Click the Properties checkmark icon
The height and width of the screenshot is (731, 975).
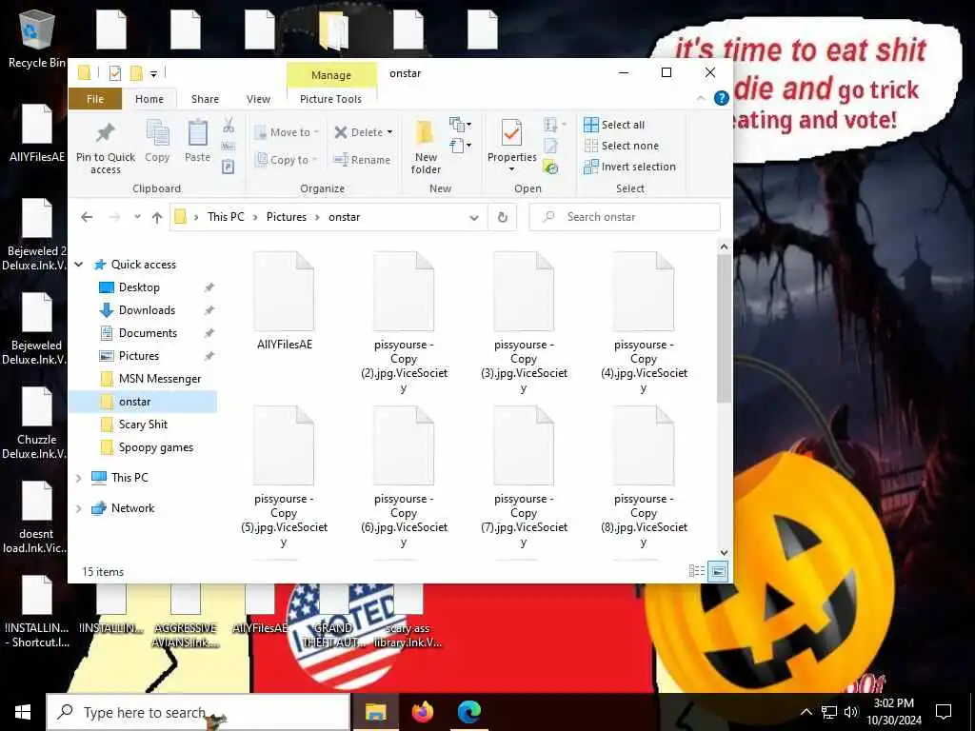click(511, 132)
